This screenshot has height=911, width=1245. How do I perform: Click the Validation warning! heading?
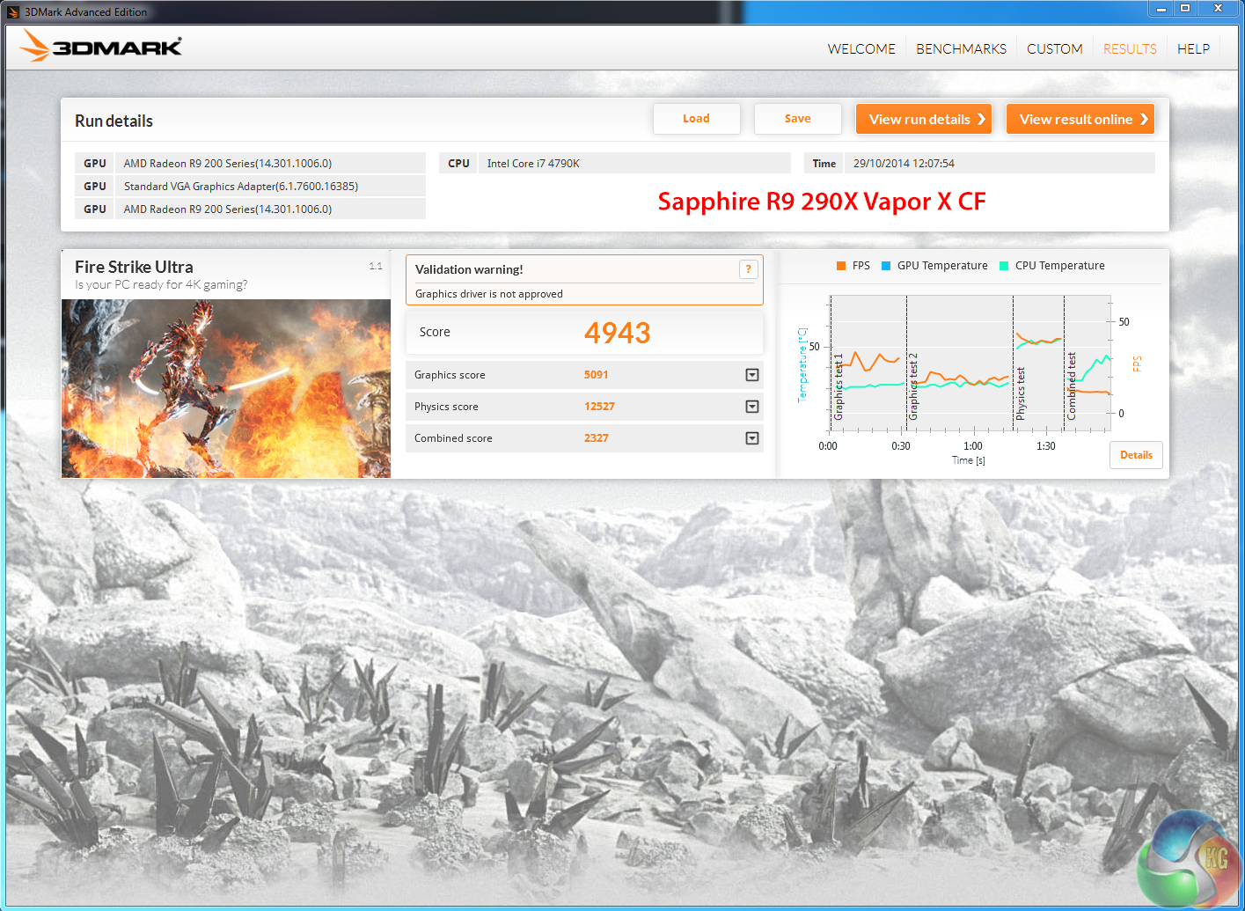coord(469,269)
